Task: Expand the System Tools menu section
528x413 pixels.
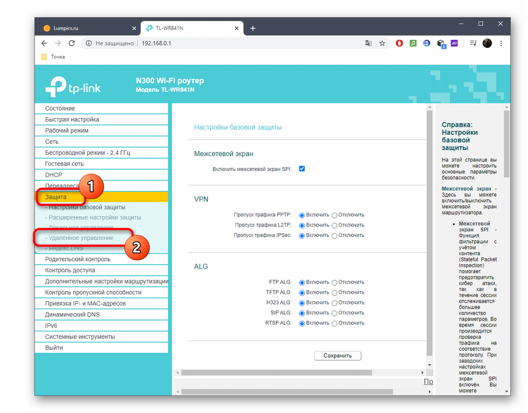Action: pyautogui.click(x=80, y=337)
